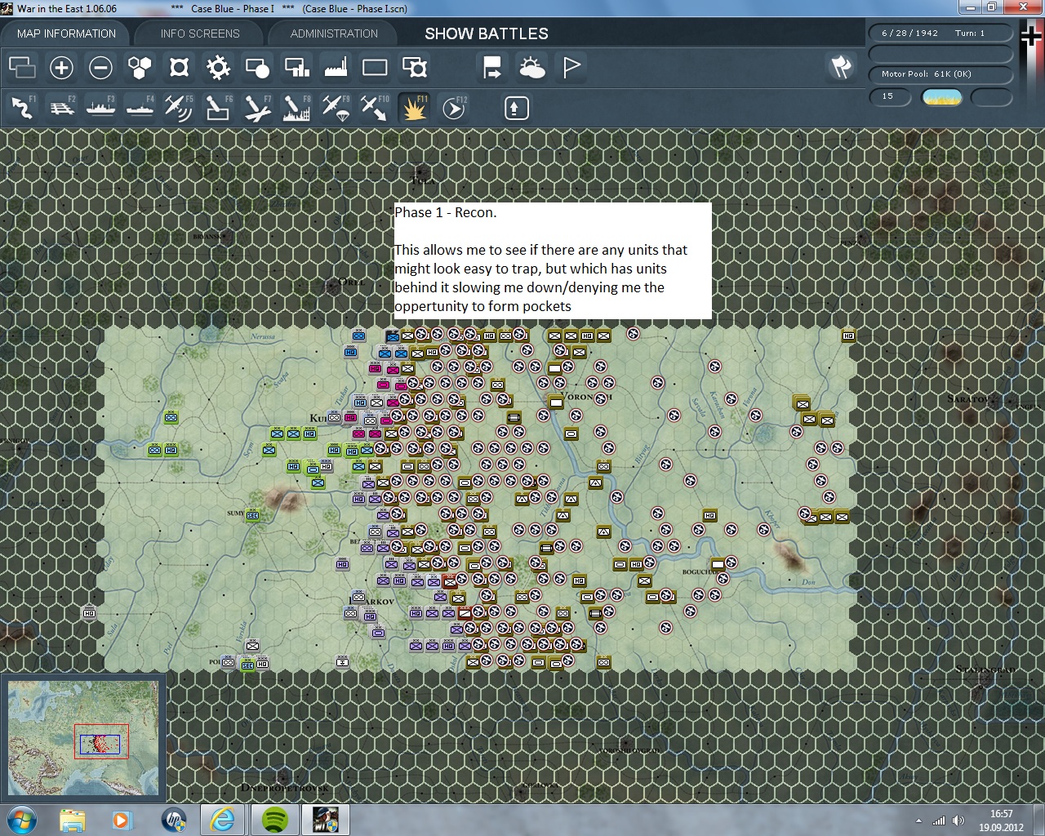Click the pennant flag toolbar icon
Image resolution: width=1045 pixels, height=836 pixels.
pos(571,67)
